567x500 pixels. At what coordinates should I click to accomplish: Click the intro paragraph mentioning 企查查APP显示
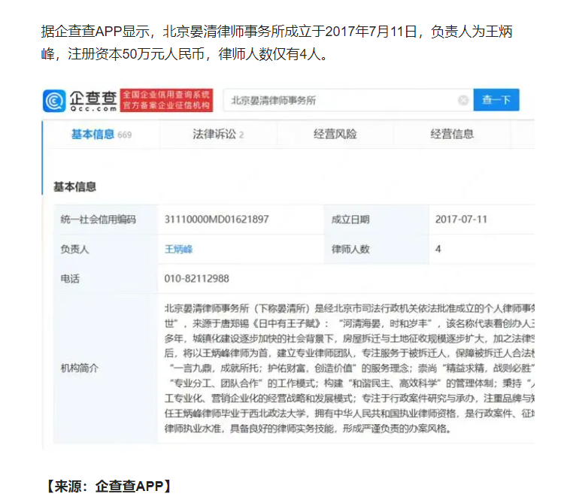point(277,43)
